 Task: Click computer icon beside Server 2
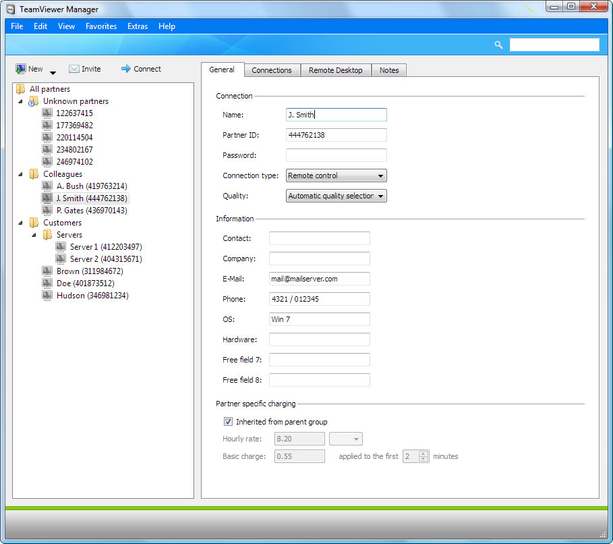(x=61, y=259)
